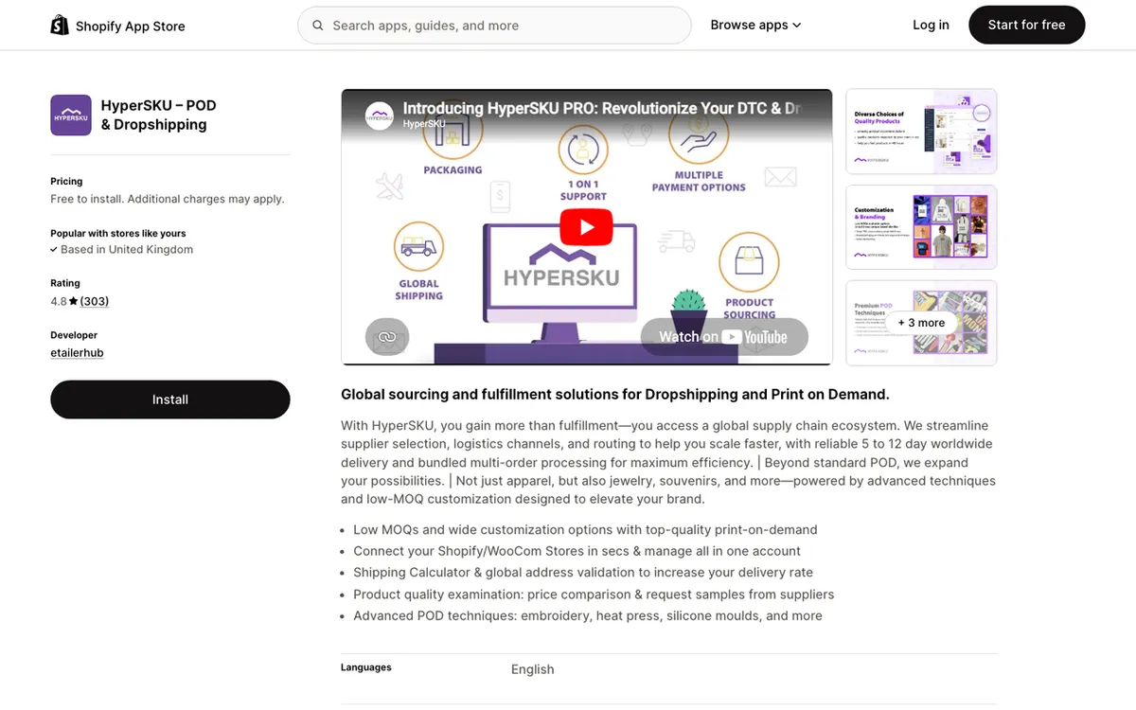Click the Log in link
The image size is (1136, 710).
click(931, 26)
